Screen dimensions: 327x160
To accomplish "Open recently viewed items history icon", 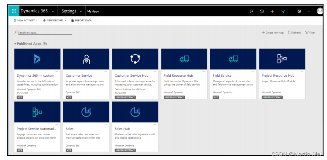I will click(x=262, y=11).
